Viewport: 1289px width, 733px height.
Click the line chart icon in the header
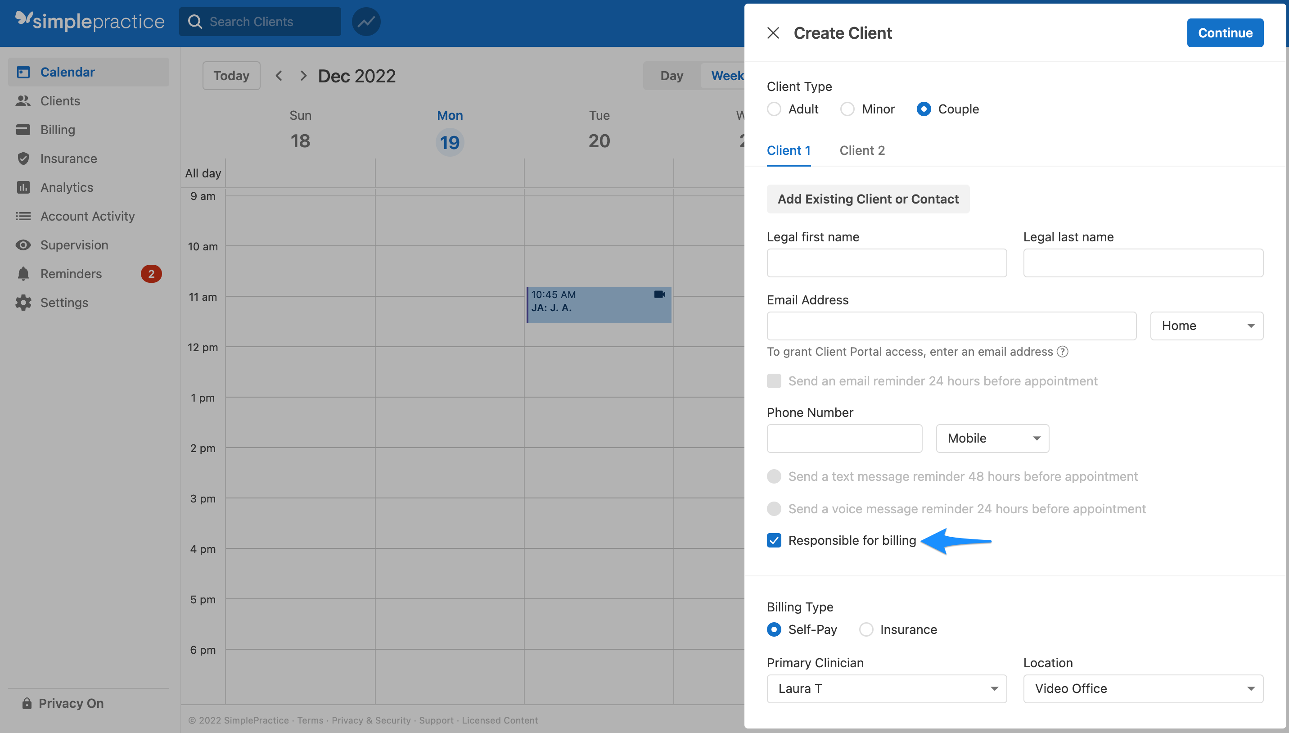click(366, 22)
